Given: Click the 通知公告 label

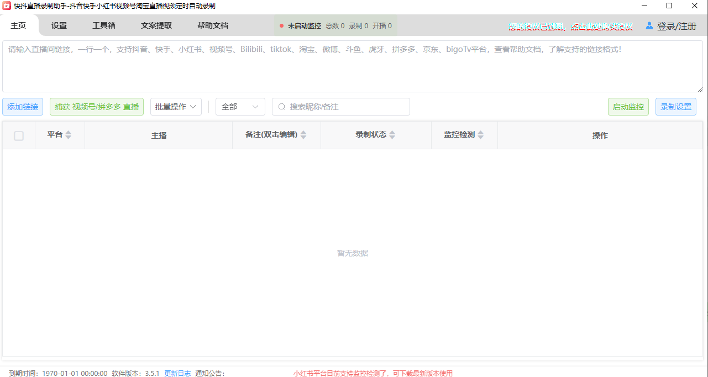Looking at the screenshot, I should [210, 373].
